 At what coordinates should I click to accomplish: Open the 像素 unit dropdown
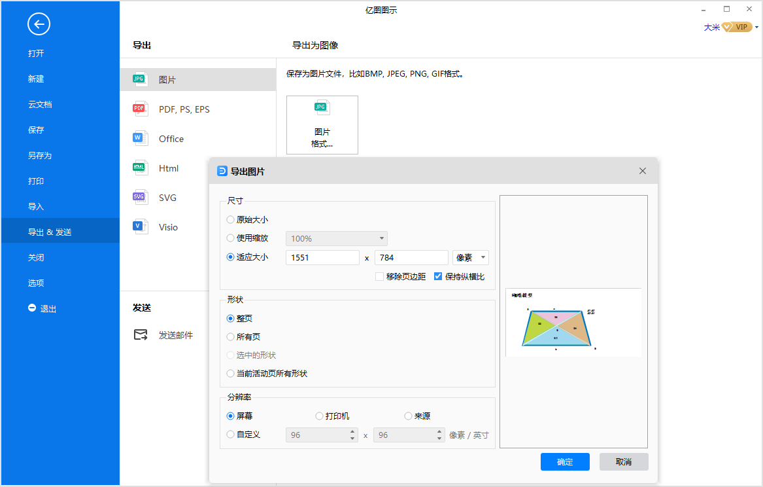[471, 258]
